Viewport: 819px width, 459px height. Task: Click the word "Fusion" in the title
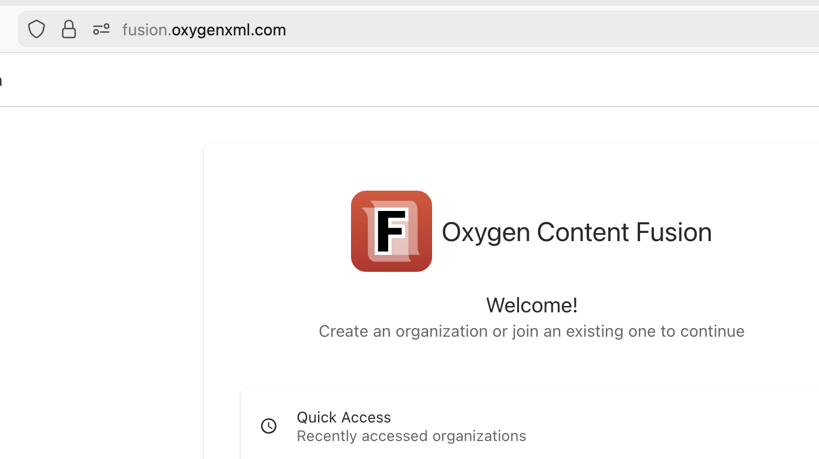point(674,232)
